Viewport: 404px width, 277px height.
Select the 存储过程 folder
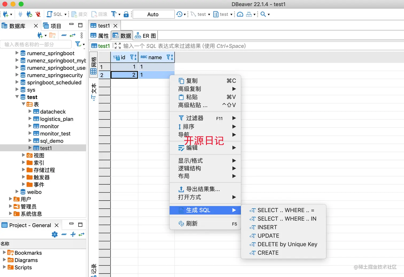44,170
